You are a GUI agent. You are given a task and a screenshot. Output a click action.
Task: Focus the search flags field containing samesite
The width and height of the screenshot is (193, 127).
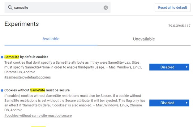[x=58, y=8]
